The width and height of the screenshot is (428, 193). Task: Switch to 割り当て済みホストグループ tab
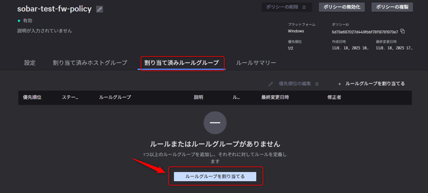[90, 63]
